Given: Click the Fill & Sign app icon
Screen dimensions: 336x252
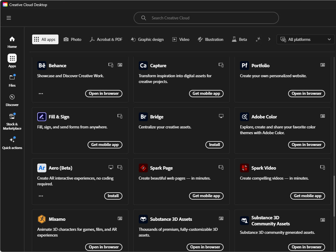Looking at the screenshot, I should click(x=42, y=117).
